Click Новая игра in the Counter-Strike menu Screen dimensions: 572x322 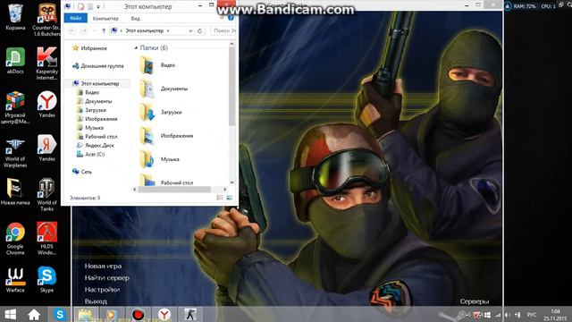click(104, 267)
